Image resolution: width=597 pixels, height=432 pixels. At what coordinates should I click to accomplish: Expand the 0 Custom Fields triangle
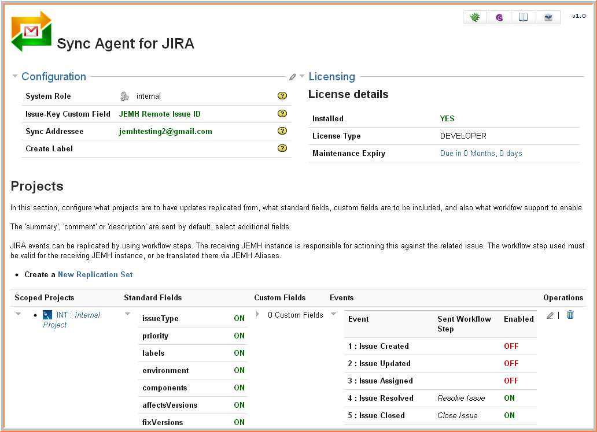click(x=258, y=314)
